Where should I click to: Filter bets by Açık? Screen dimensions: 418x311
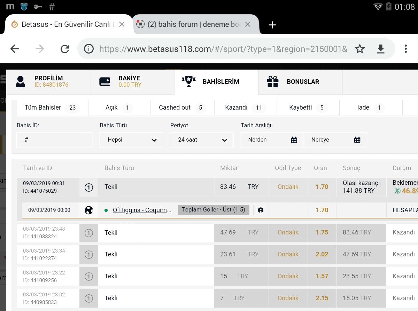[119, 107]
